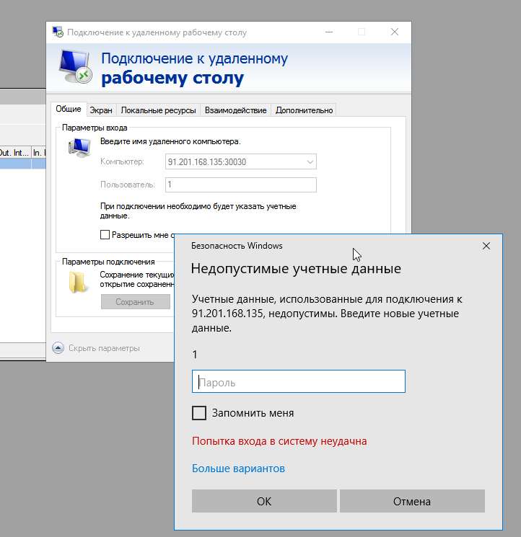Minimize the Remote Desktop Connection window
The height and width of the screenshot is (537, 521).
pos(329,32)
